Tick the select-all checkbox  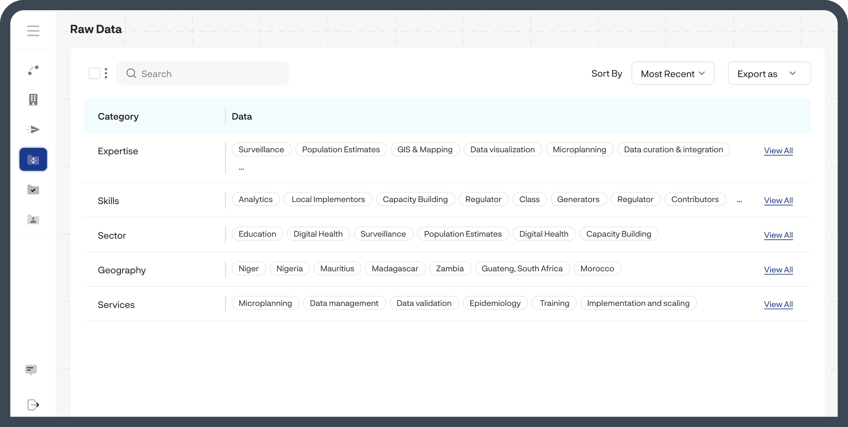(x=94, y=73)
